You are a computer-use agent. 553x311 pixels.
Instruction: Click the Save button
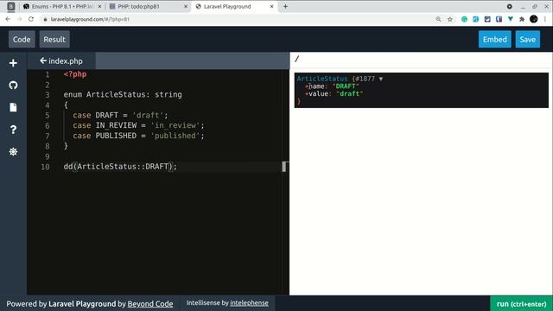[527, 39]
